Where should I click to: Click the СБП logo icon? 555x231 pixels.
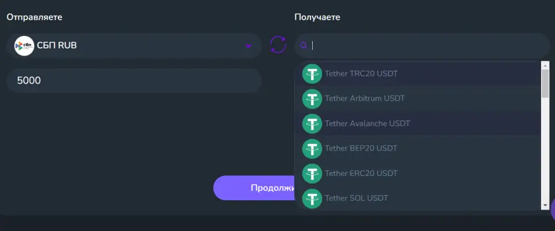coord(24,46)
